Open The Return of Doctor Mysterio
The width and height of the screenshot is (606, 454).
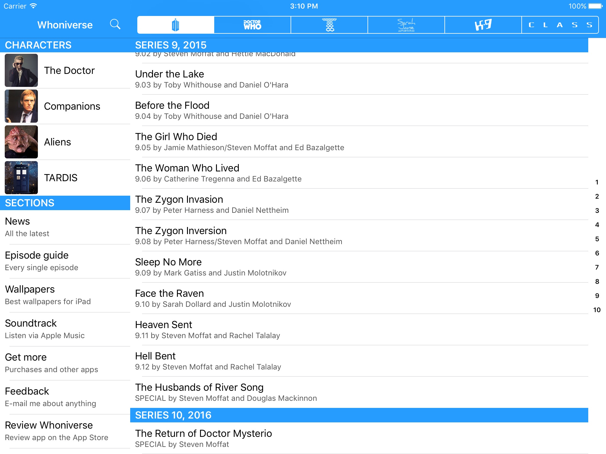359,438
